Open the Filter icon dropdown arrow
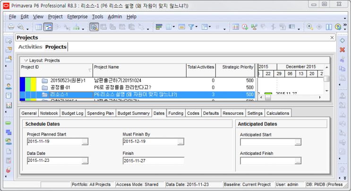Viewport: 351px width, 191px height. (197, 27)
